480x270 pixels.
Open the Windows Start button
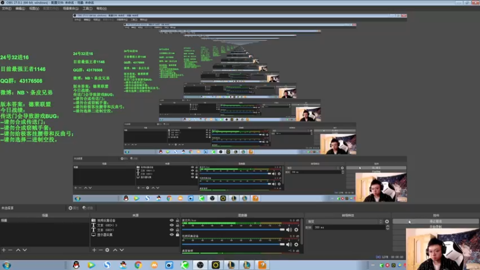click(x=7, y=265)
